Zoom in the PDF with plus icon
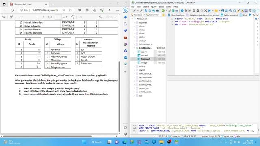The image size is (260, 146). point(43,17)
